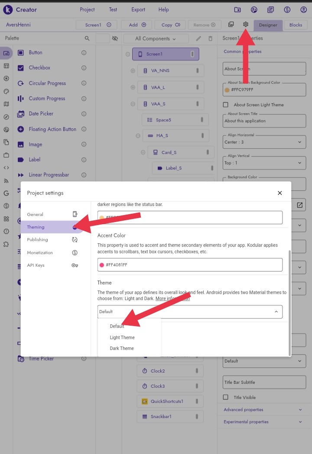Switch to the Blocks view
The height and width of the screenshot is (454, 312).
coord(296,25)
